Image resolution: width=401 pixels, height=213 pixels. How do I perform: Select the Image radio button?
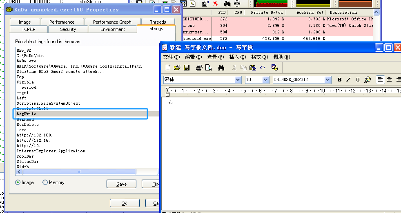click(x=18, y=182)
